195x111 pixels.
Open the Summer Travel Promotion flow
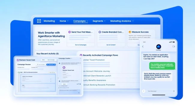coord(94,60)
